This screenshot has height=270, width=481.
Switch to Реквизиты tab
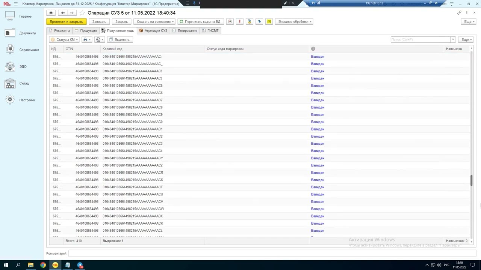59,31
